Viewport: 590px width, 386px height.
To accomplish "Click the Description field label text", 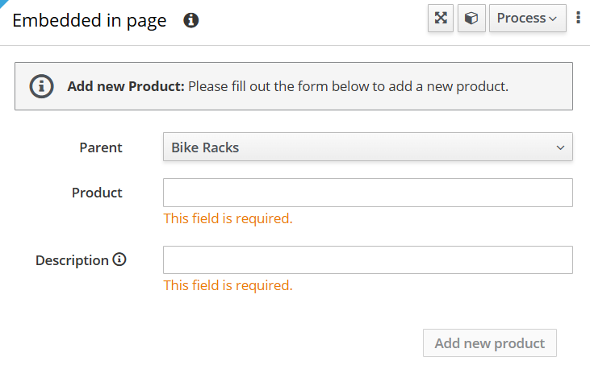I will pos(72,260).
